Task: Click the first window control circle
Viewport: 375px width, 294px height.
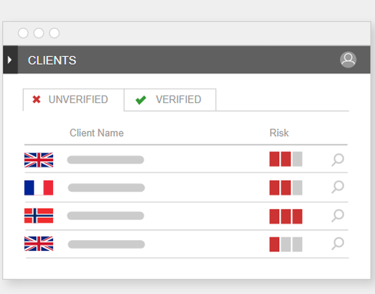Action: (23, 33)
